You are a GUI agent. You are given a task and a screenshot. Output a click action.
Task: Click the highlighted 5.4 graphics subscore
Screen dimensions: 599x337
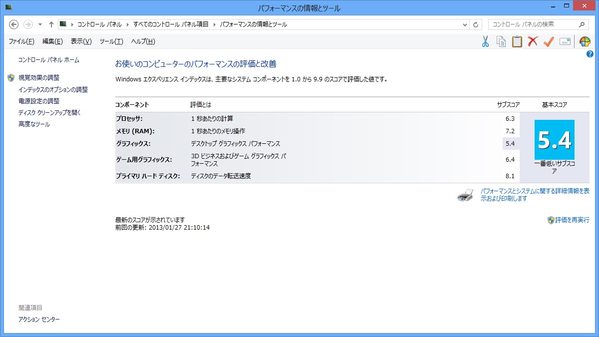click(510, 144)
